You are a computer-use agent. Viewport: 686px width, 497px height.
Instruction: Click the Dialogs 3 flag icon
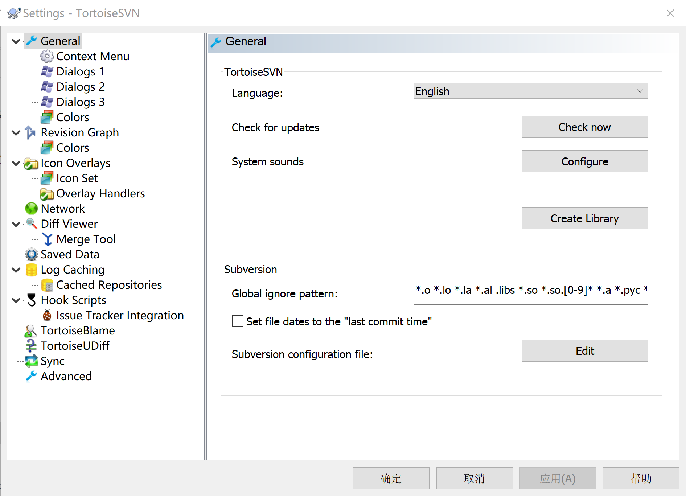point(47,102)
